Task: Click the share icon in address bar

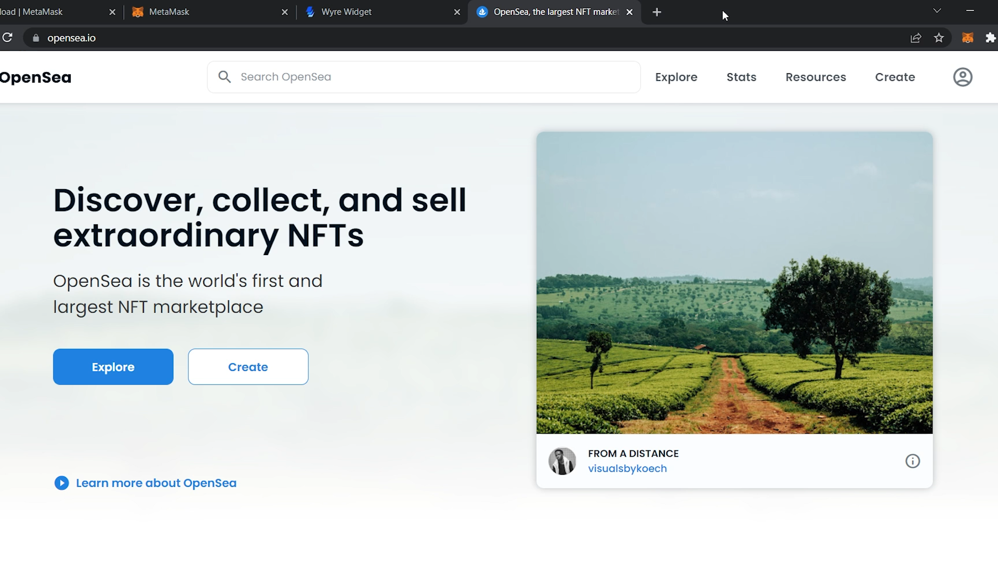Action: [916, 37]
